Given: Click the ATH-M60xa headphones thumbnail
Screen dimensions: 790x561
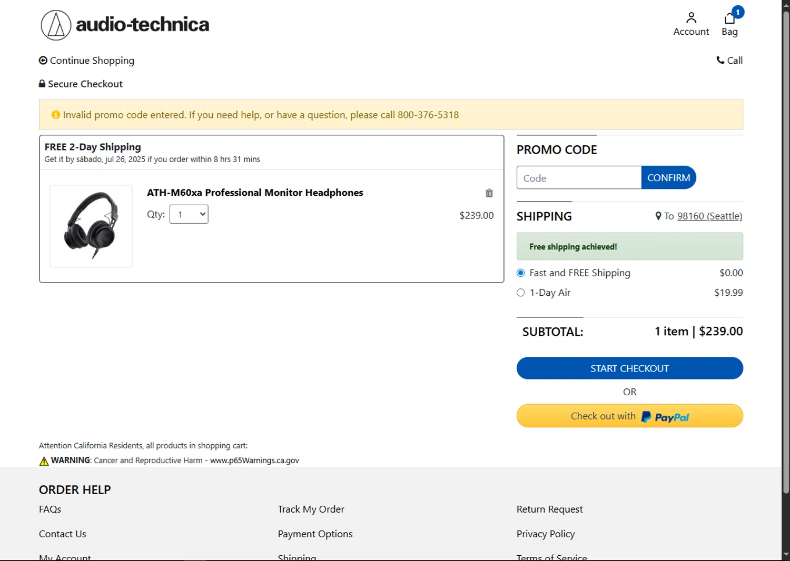Looking at the screenshot, I should tap(91, 226).
